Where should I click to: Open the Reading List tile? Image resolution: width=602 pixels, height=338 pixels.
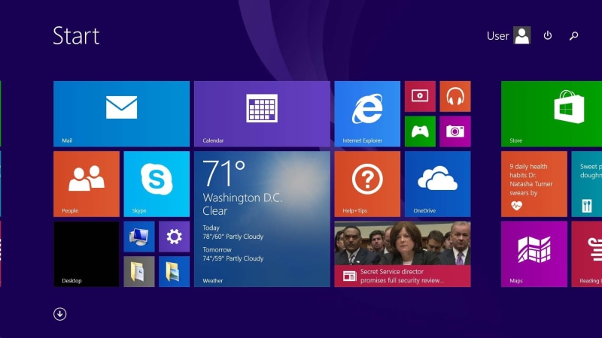pos(587,254)
